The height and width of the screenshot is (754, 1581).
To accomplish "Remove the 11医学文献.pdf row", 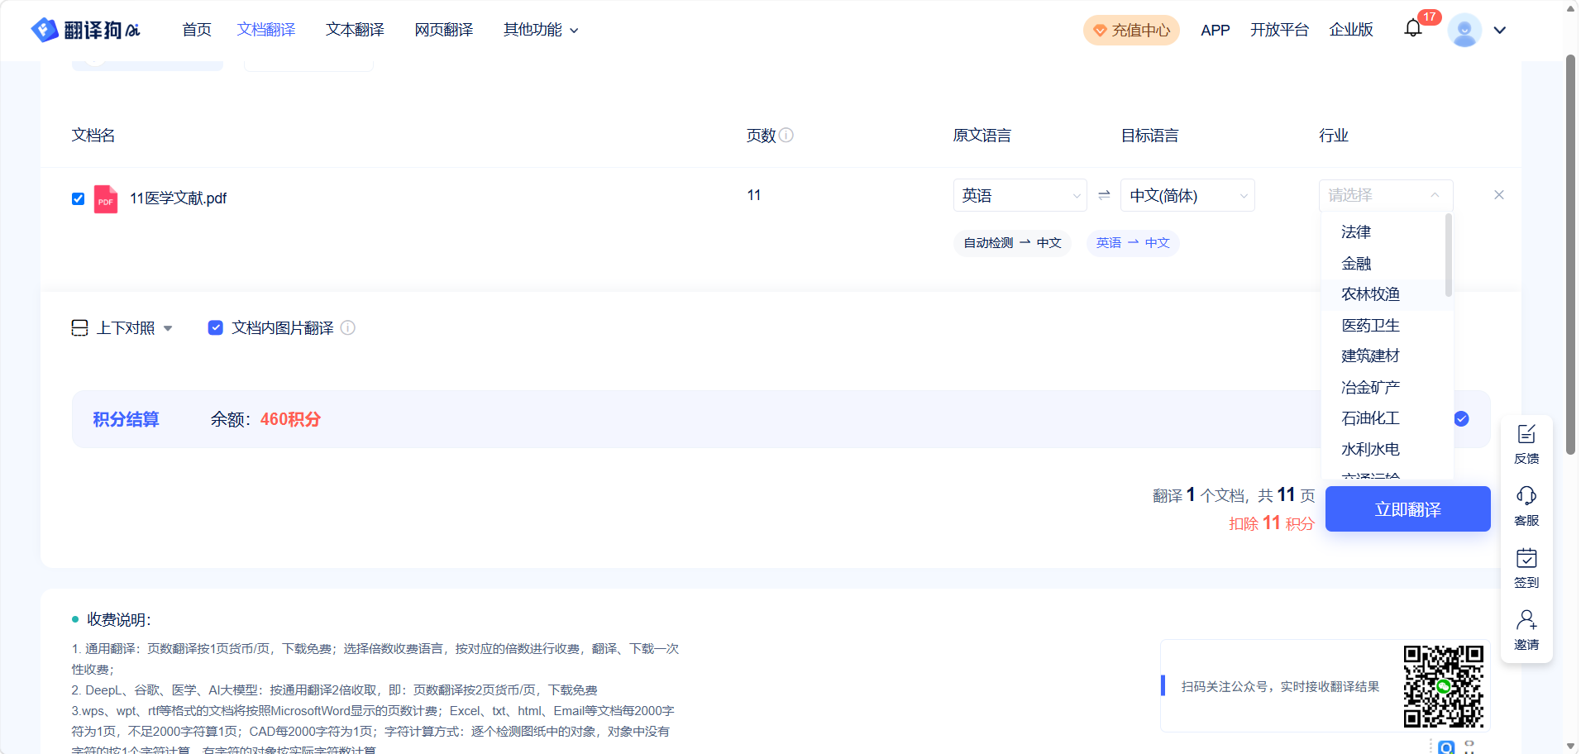I will click(1499, 195).
